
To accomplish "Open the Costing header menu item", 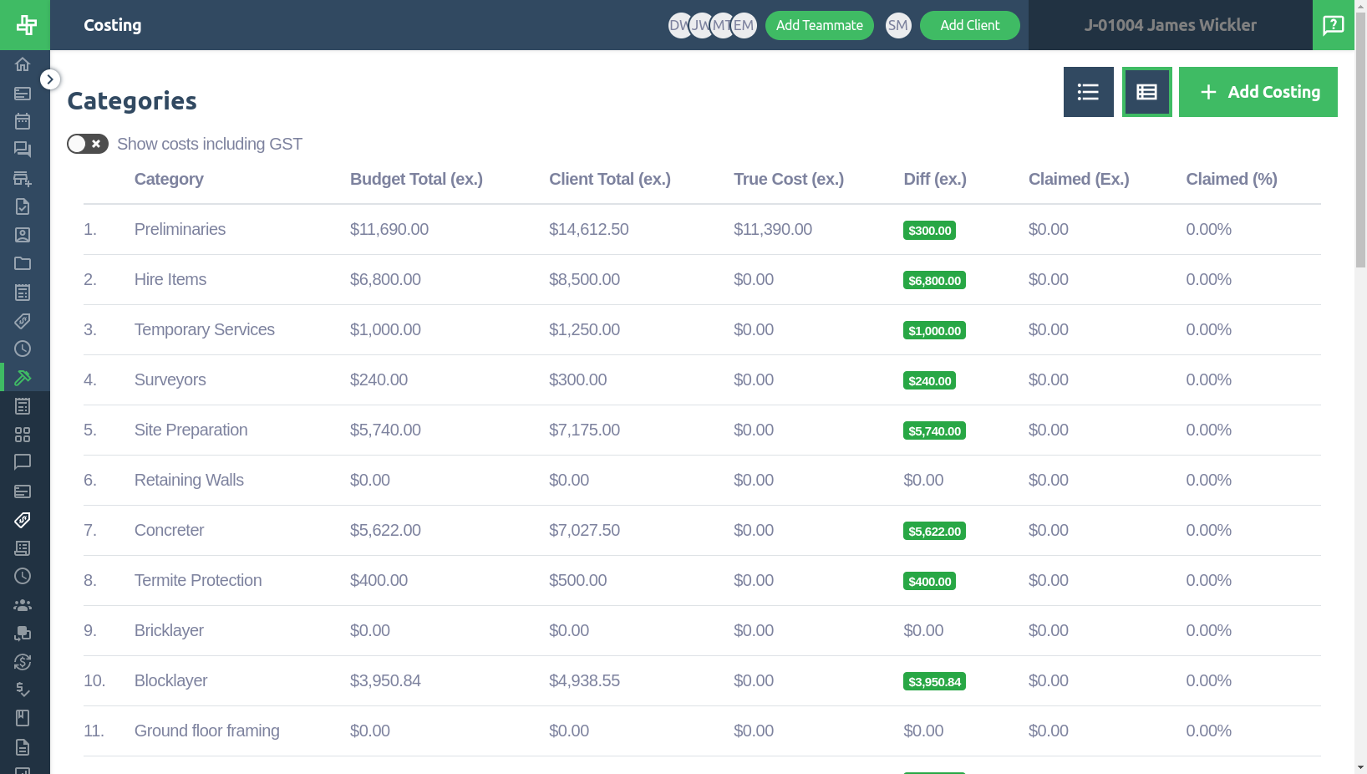I will pyautogui.click(x=112, y=25).
